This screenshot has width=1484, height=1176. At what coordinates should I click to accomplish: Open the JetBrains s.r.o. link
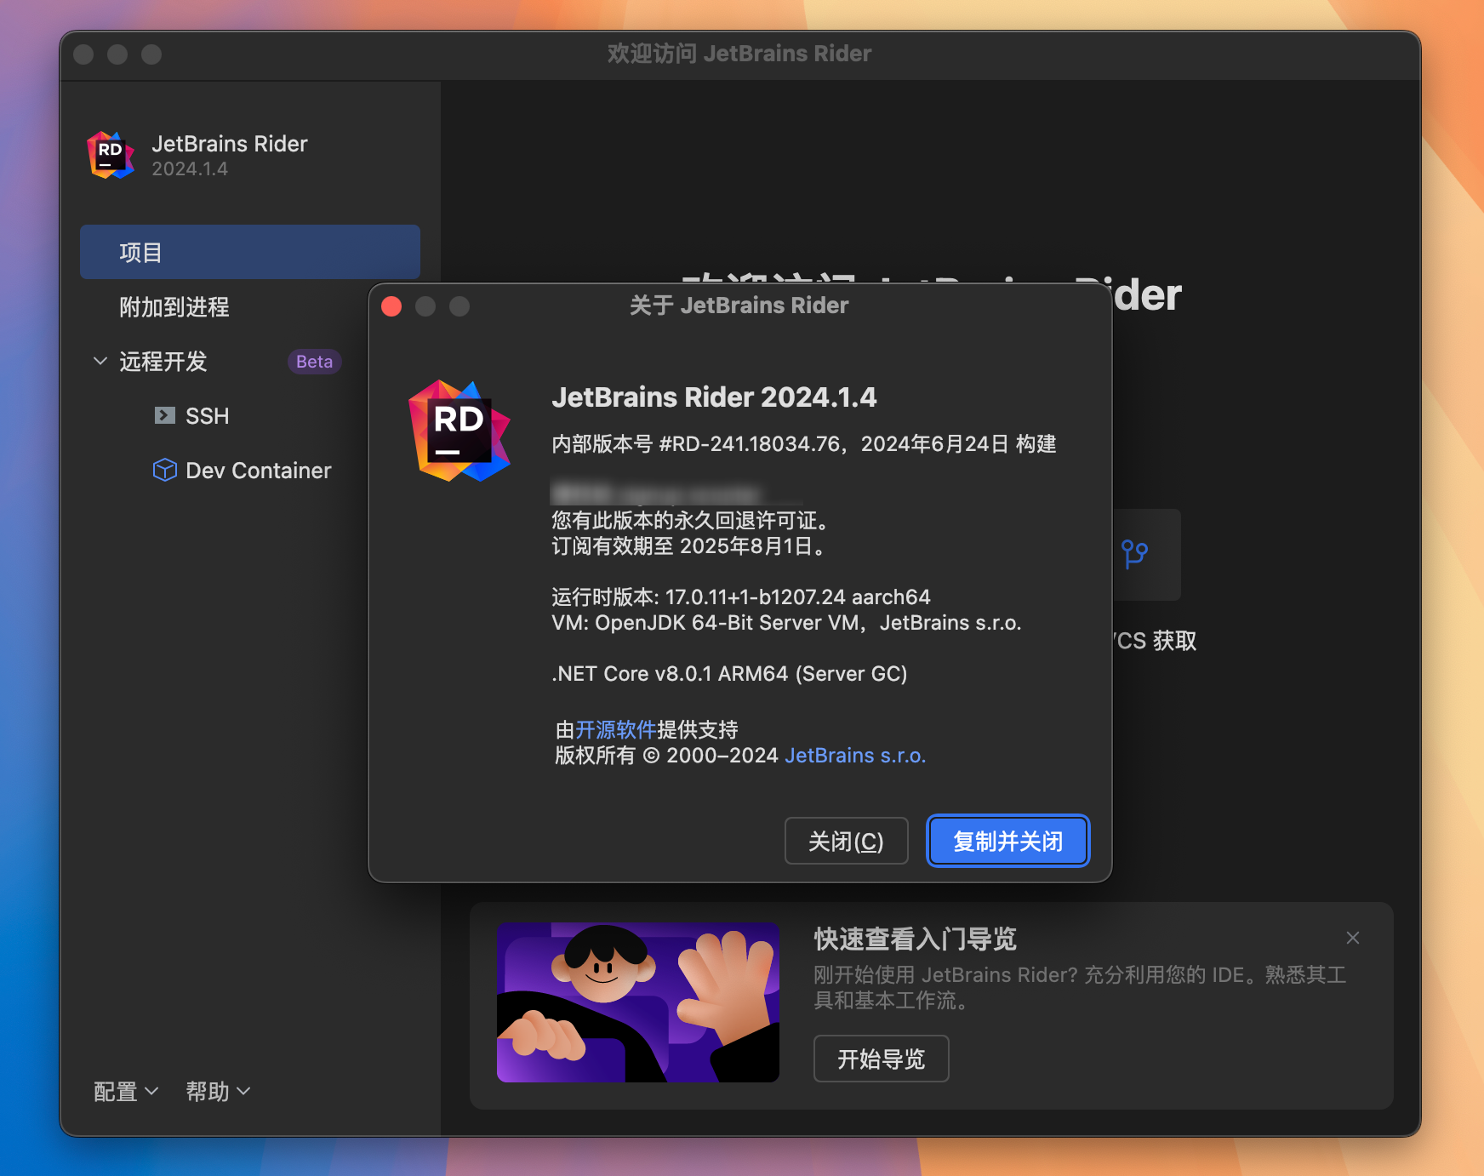pyautogui.click(x=855, y=756)
